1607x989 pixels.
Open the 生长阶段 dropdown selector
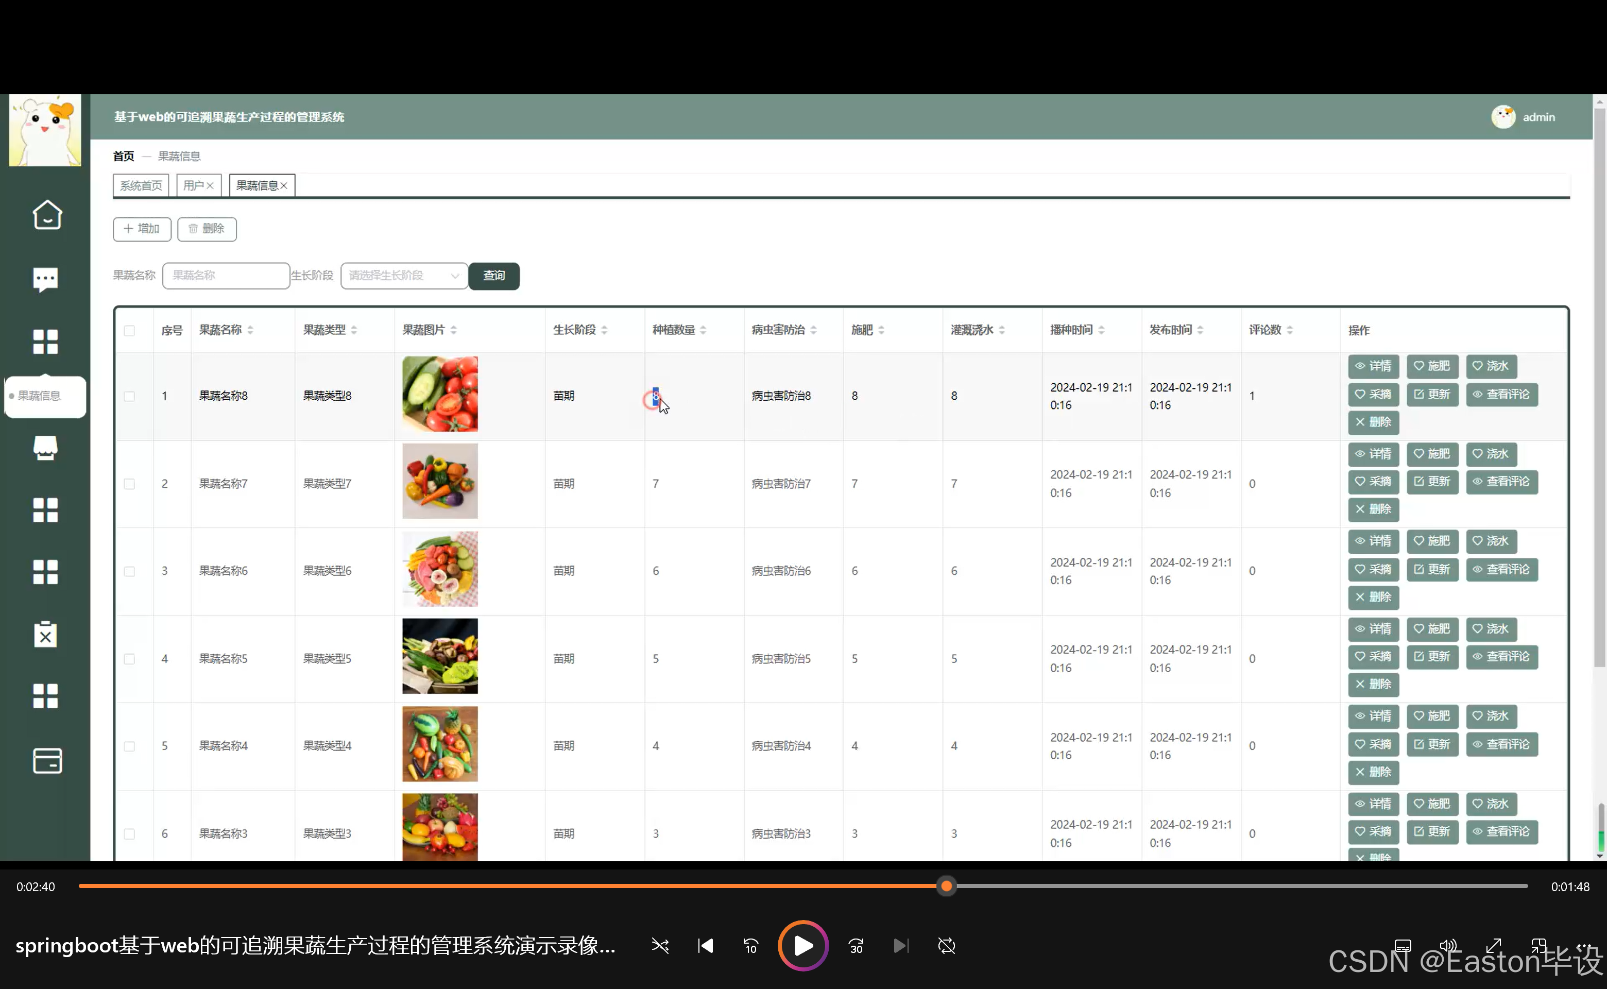(403, 276)
